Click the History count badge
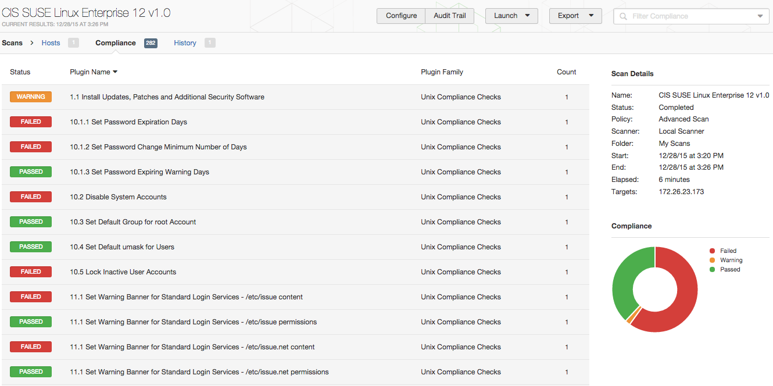773x386 pixels. pyautogui.click(x=210, y=43)
